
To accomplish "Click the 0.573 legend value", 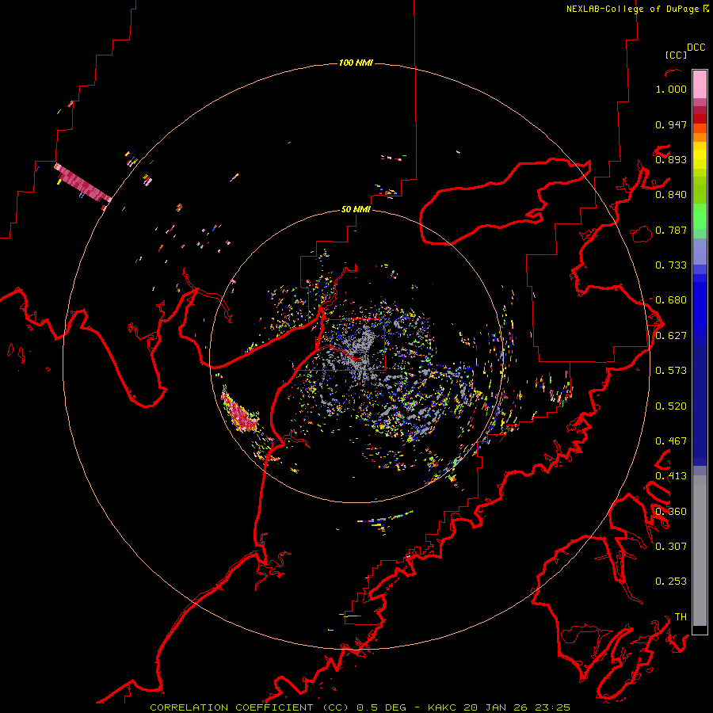I will (671, 371).
